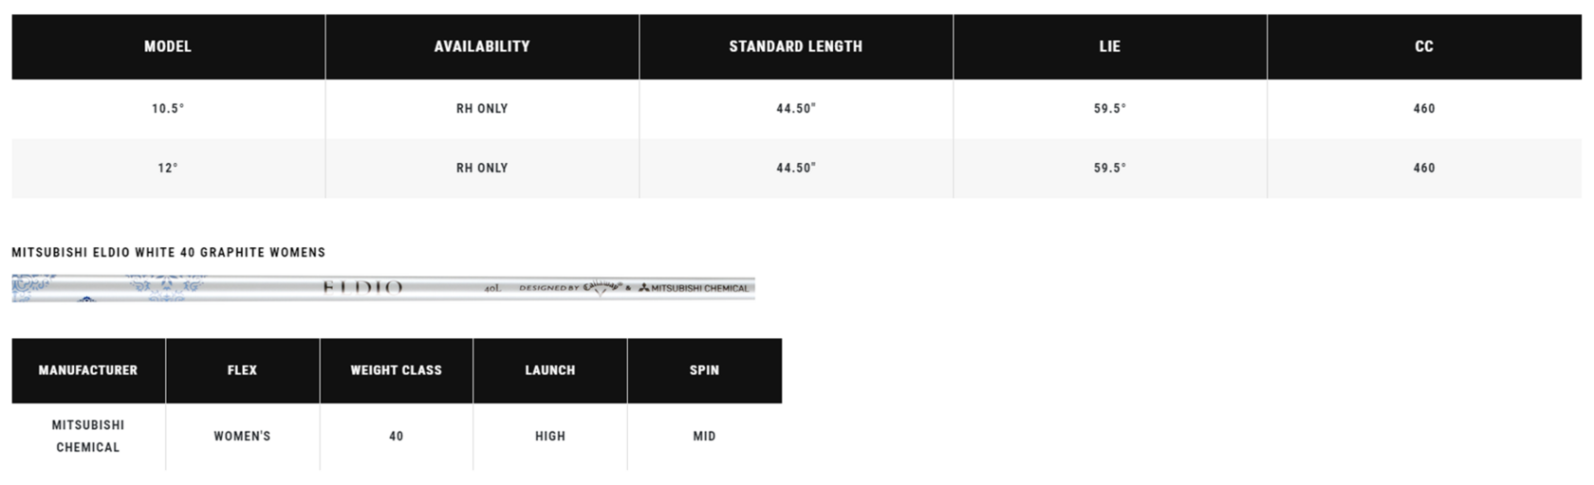Click the SPIN column header
This screenshot has width=1594, height=485.
(x=704, y=370)
